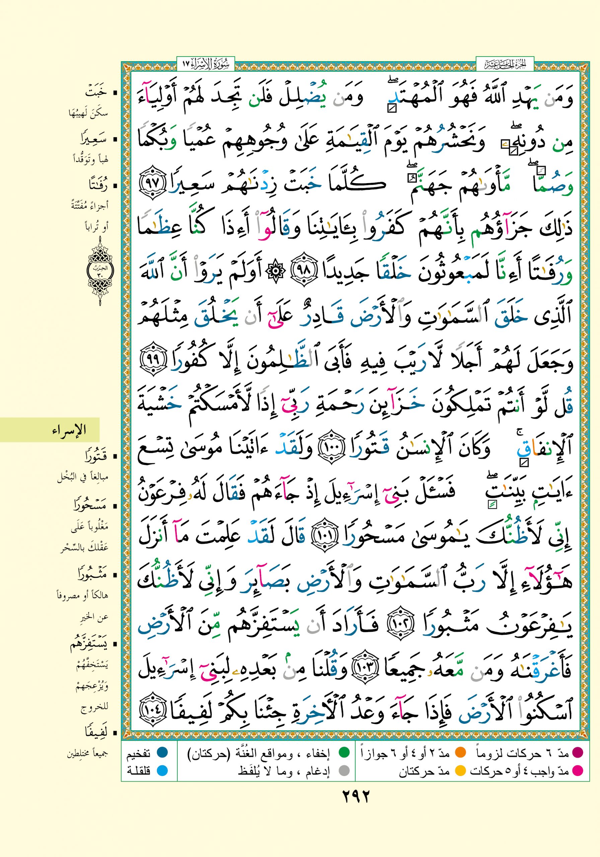Image resolution: width=600 pixels, height=857 pixels.
Task: Open the الإسراء side tab
Action: pyautogui.click(x=69, y=430)
